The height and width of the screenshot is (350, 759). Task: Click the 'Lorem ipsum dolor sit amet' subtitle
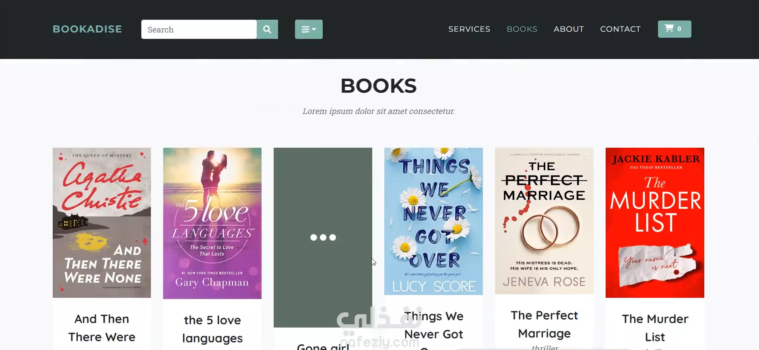click(379, 111)
